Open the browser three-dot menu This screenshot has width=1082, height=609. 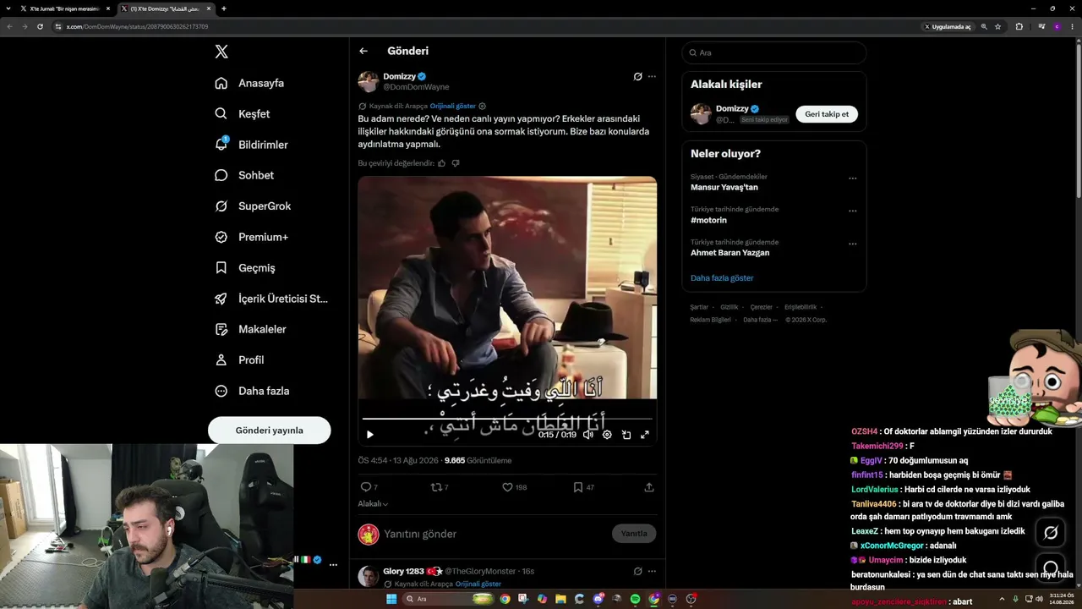(x=1073, y=26)
